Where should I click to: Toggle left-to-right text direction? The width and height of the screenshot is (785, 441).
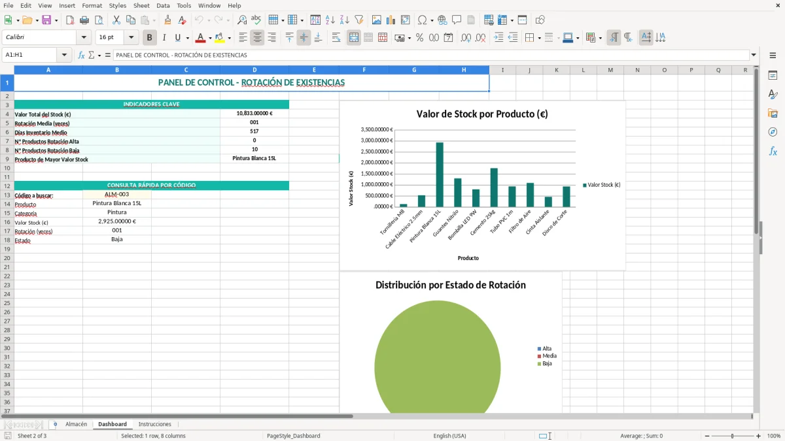tap(614, 38)
